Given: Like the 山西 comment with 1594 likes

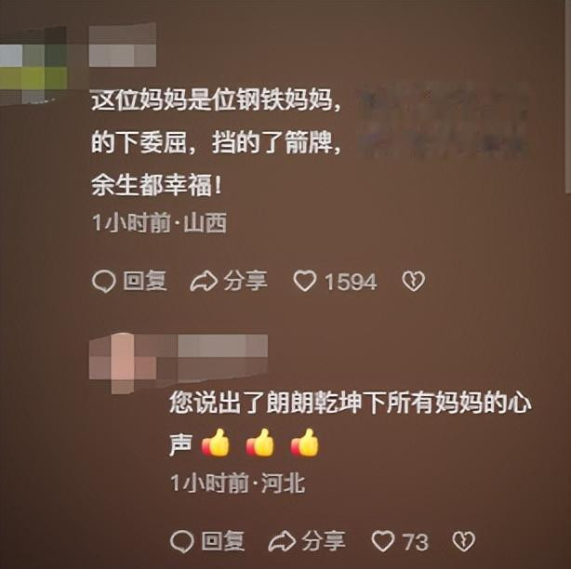Looking at the screenshot, I should click(304, 282).
